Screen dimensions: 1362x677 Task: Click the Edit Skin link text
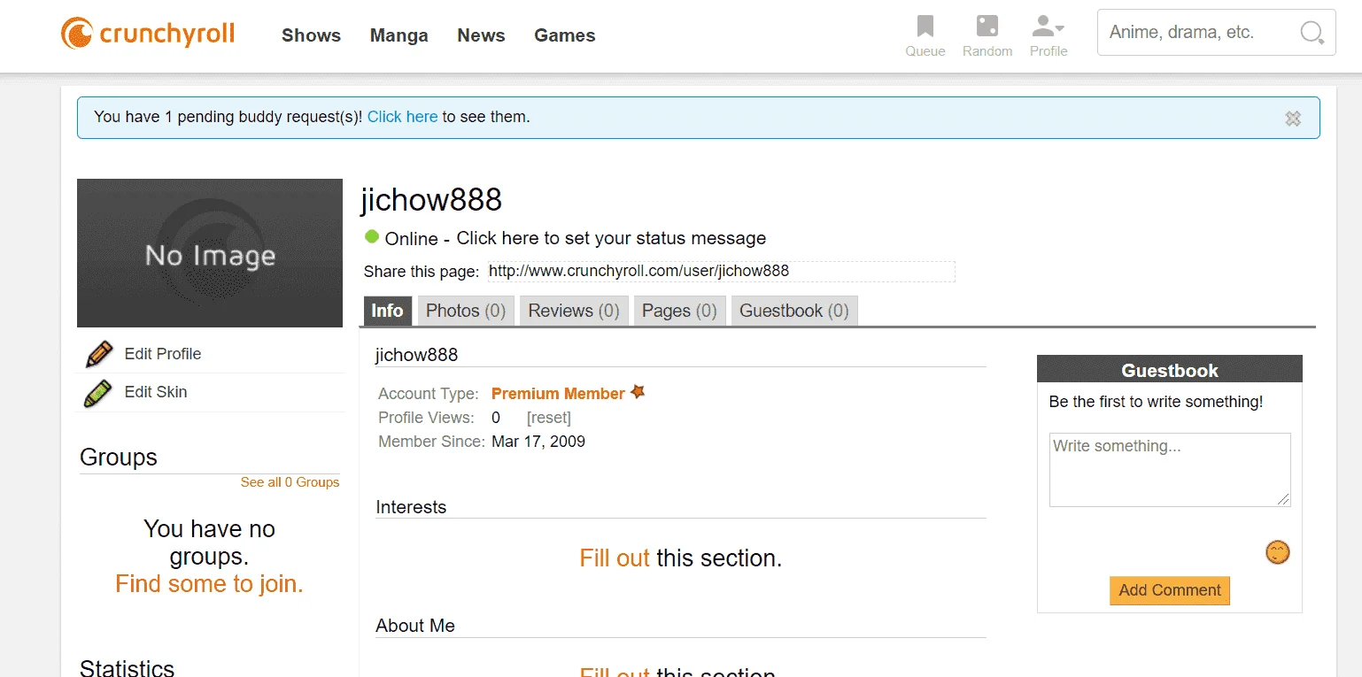point(156,392)
